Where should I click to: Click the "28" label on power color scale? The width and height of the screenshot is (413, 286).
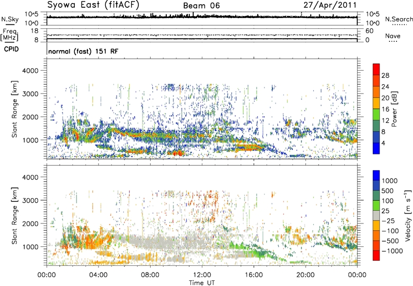coord(385,75)
